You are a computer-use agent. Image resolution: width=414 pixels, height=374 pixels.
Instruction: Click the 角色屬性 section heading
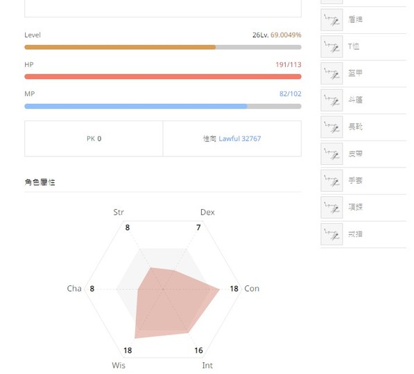40,182
